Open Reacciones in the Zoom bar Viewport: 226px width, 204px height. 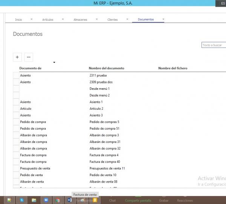pyautogui.click(x=185, y=200)
